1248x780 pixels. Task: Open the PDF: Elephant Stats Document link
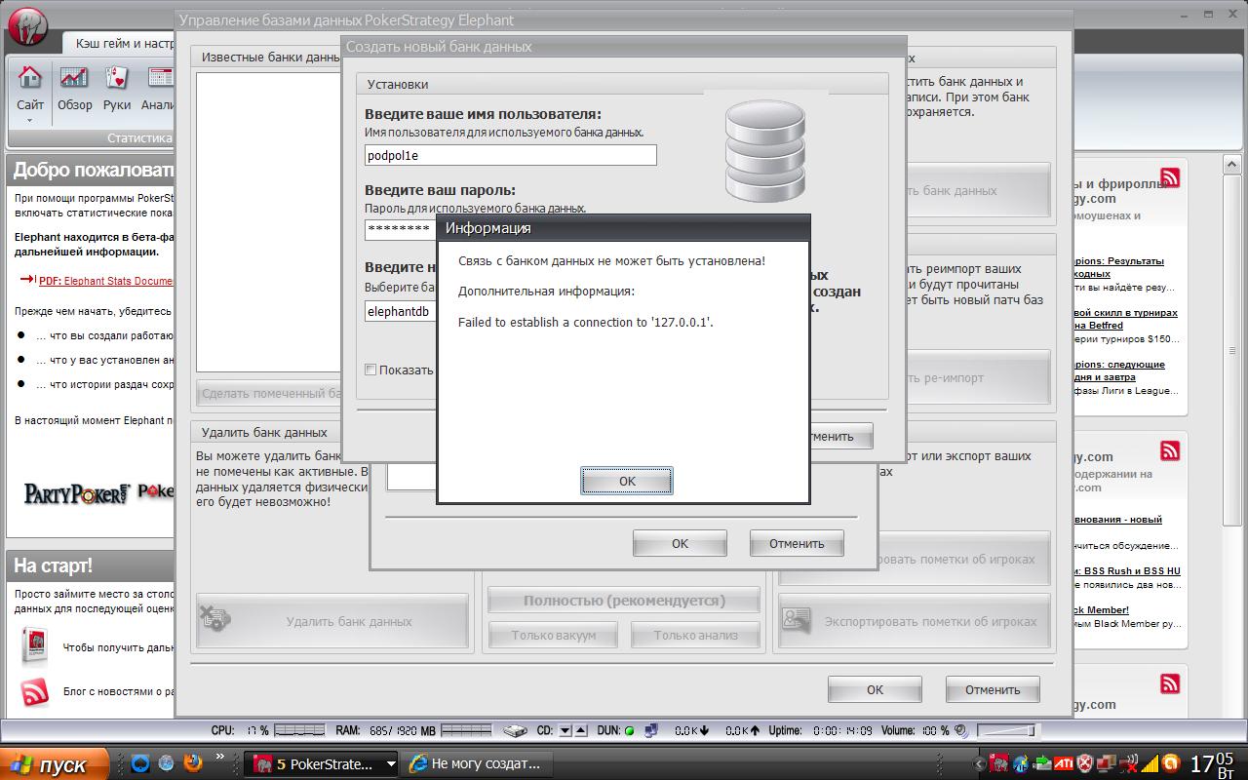click(105, 281)
